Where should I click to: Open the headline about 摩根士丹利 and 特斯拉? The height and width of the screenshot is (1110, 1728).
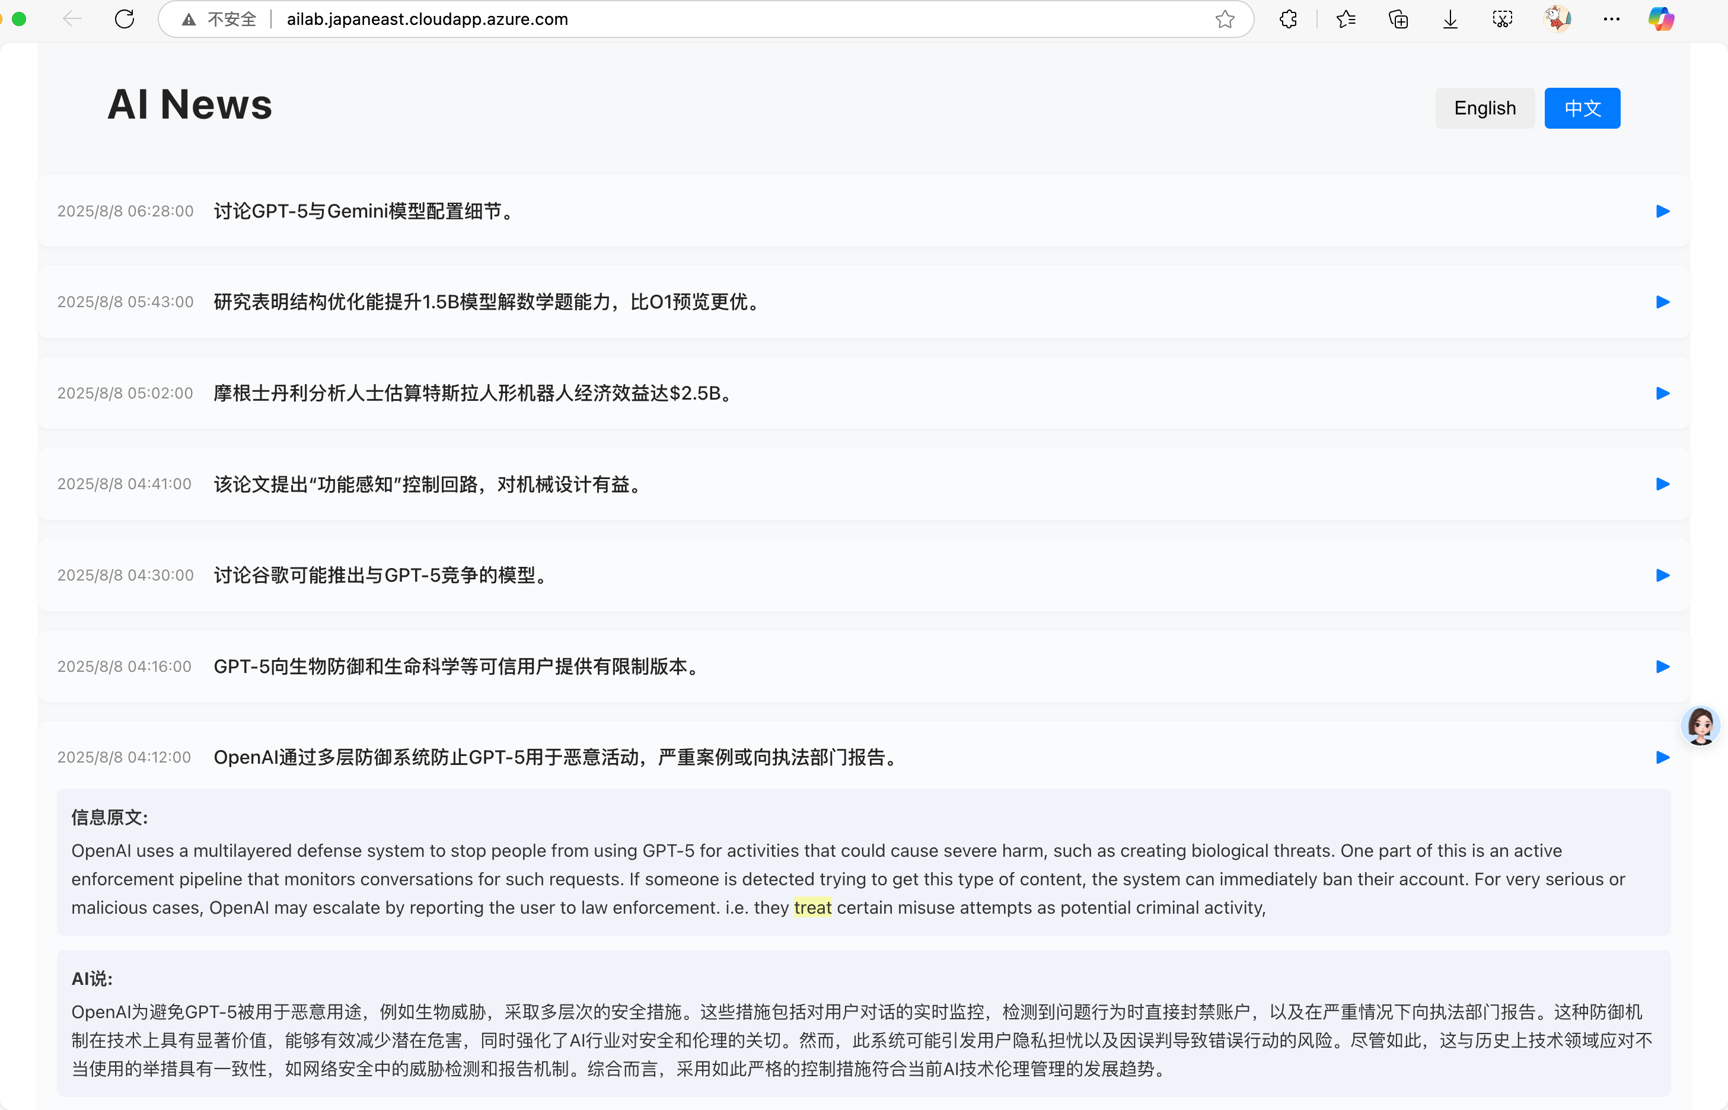475,394
